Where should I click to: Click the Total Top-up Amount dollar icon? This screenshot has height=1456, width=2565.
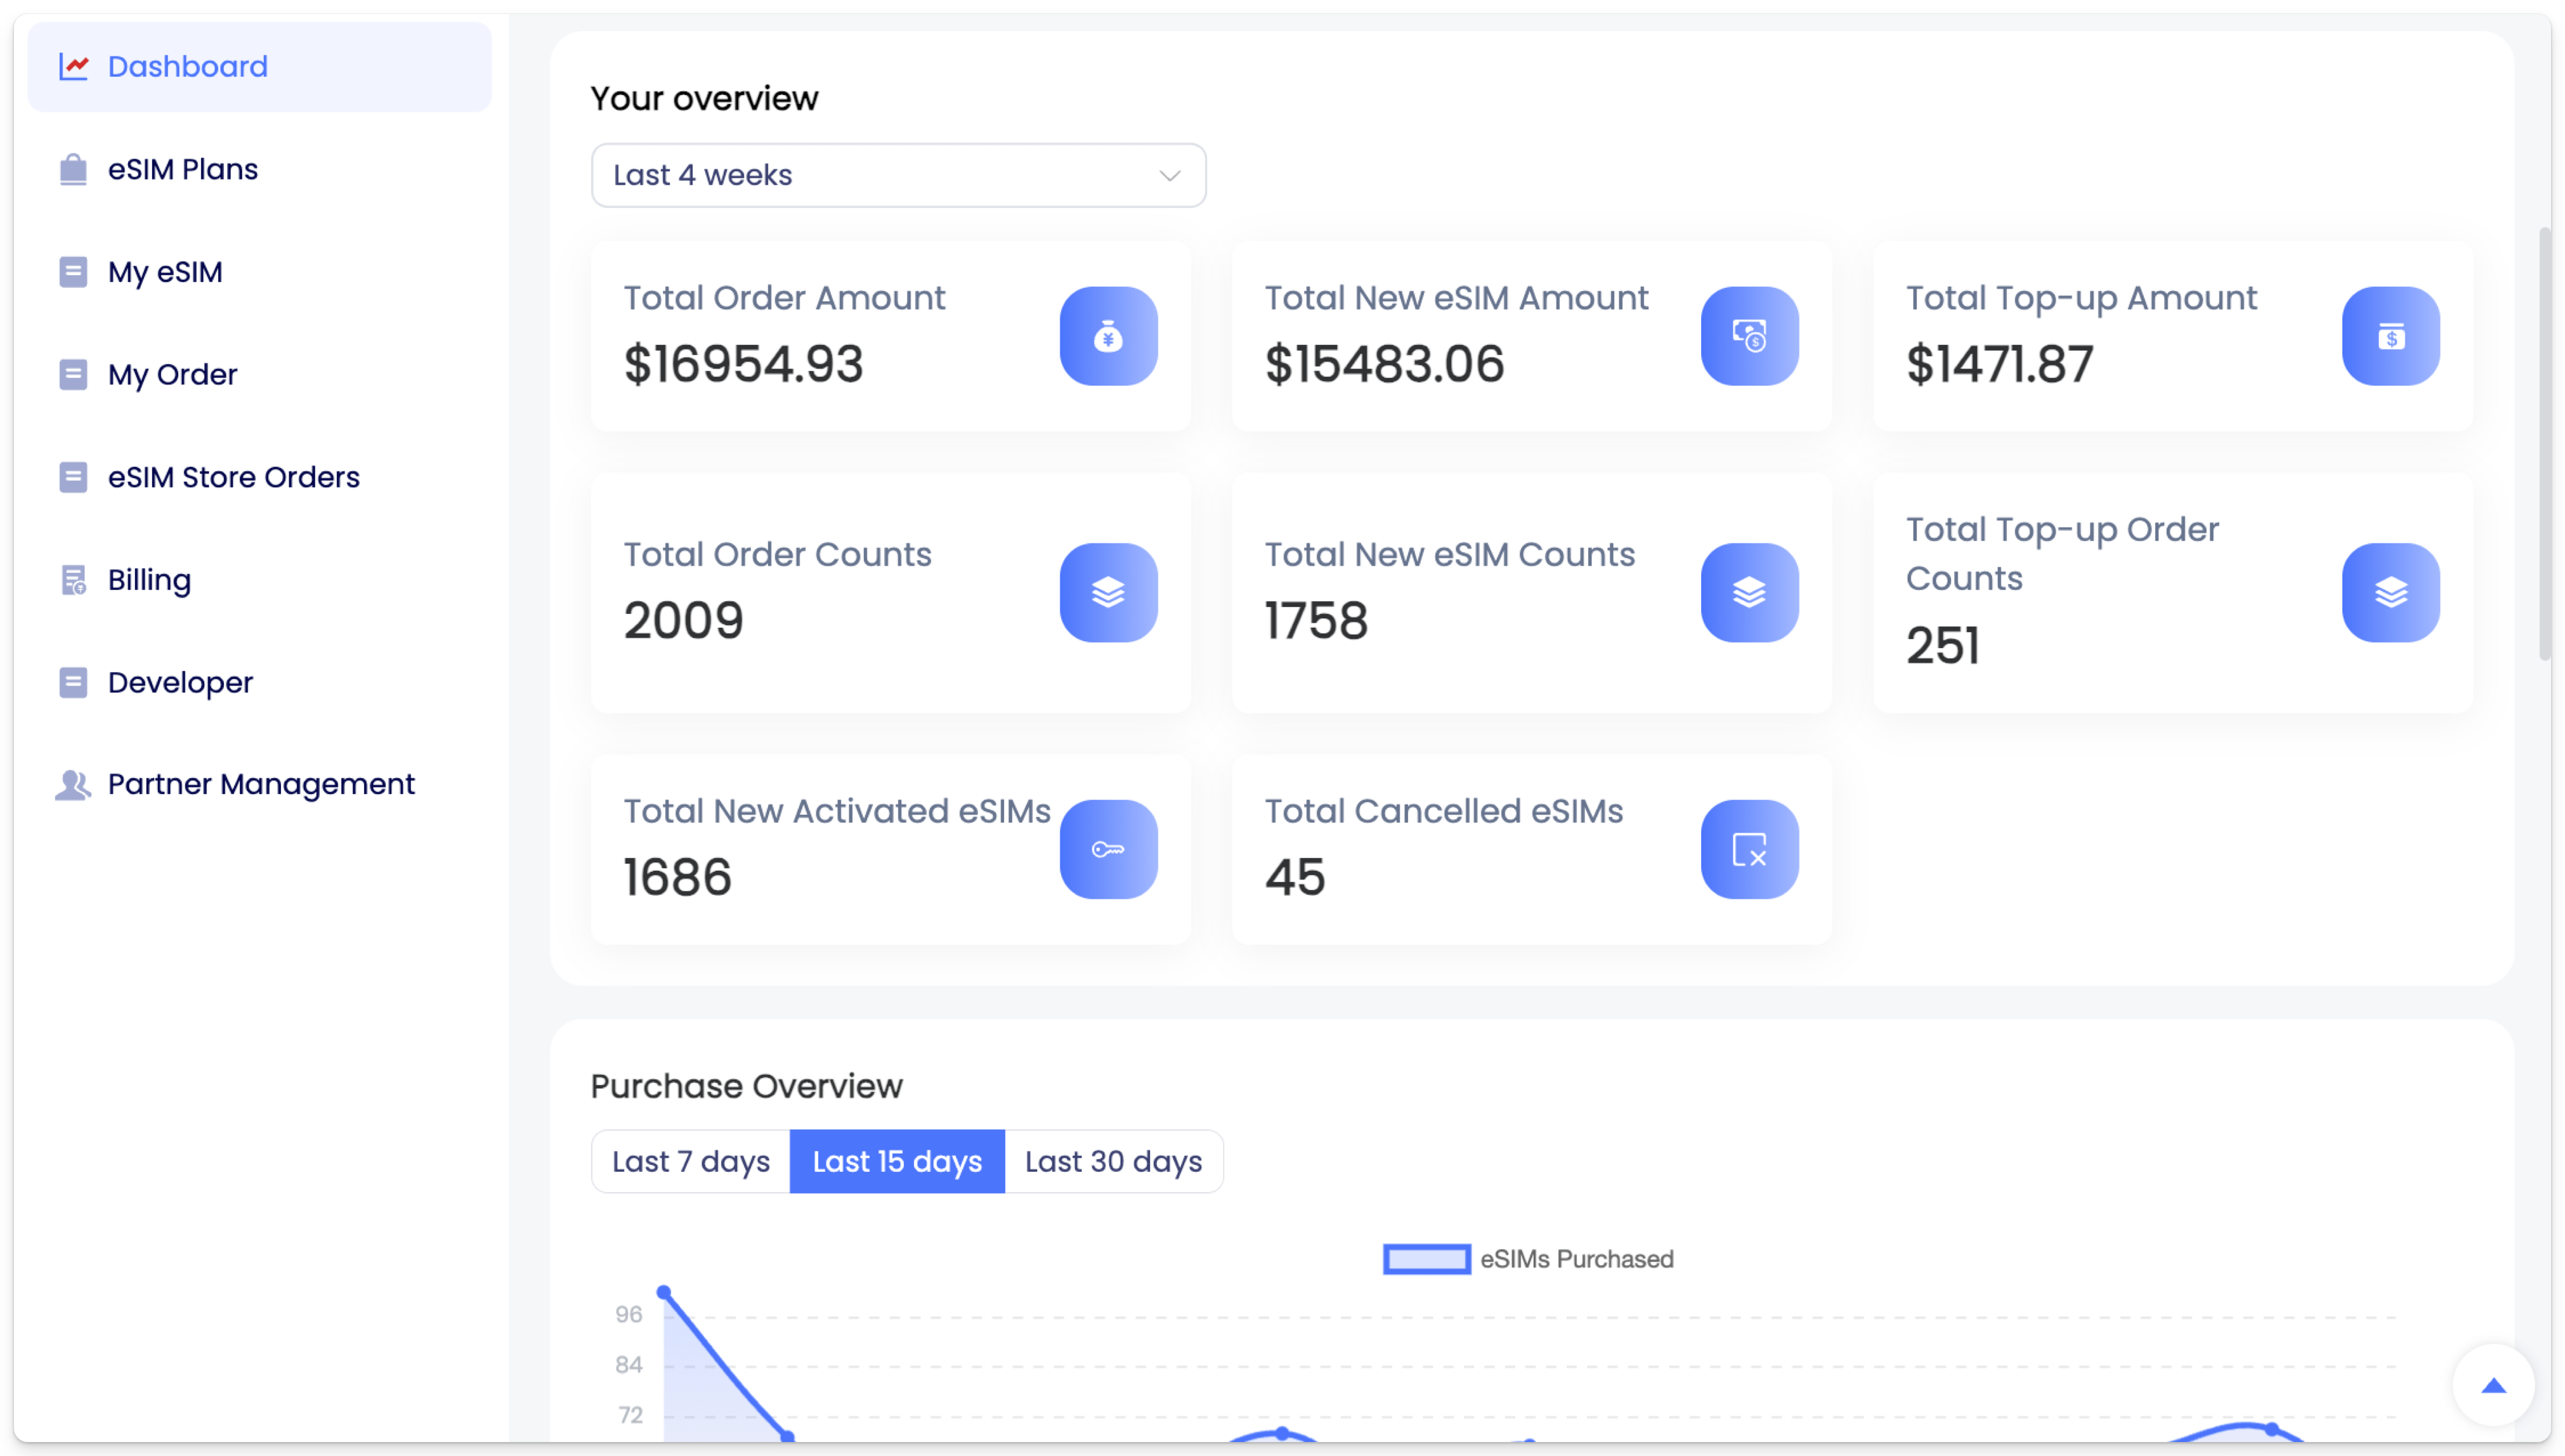(2390, 336)
